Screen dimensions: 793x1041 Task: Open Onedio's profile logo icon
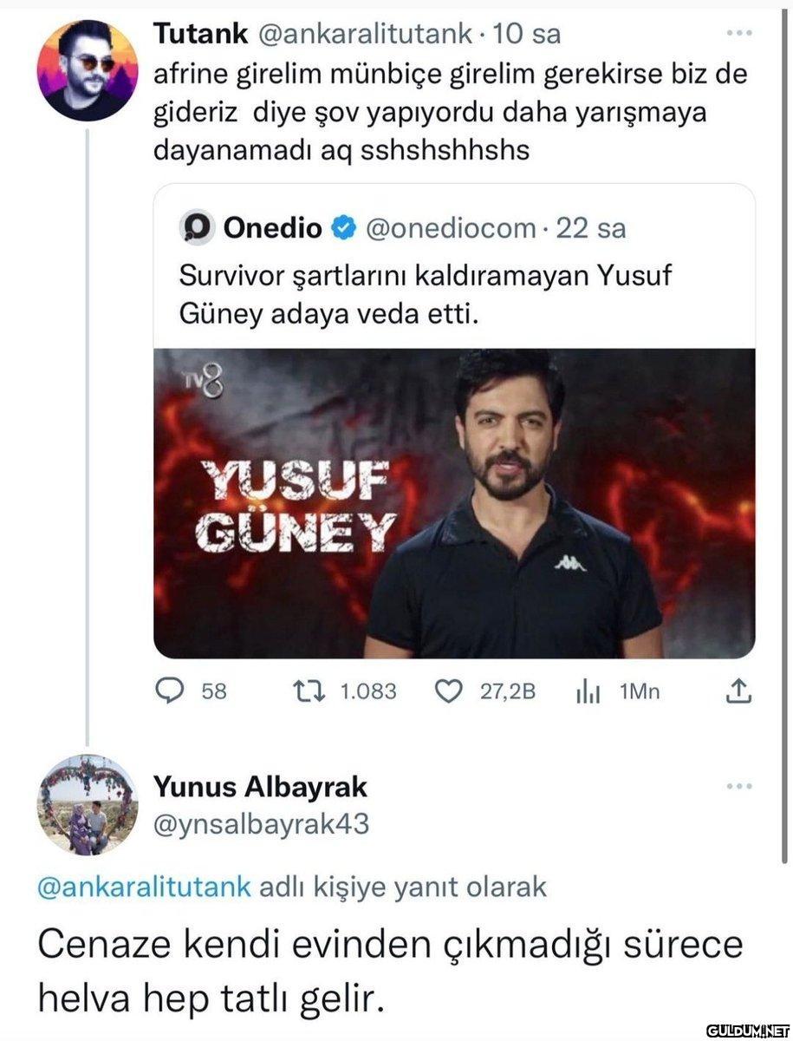click(x=197, y=229)
